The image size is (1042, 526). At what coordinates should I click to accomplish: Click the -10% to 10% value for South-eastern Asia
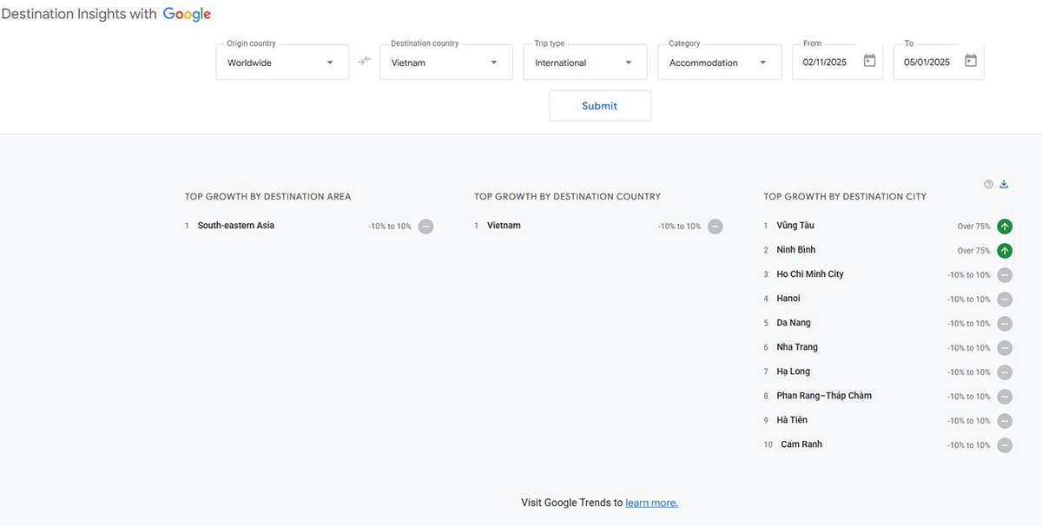[390, 227]
